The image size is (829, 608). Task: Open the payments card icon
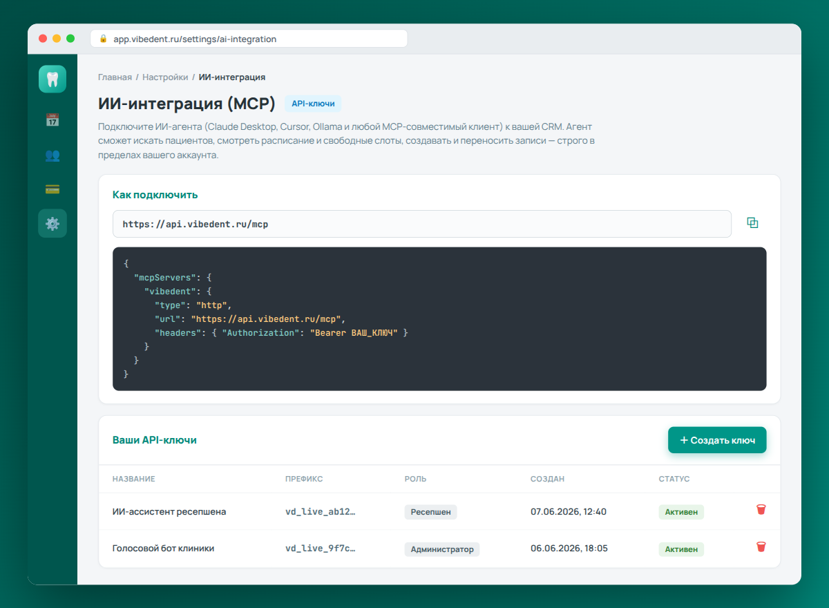(53, 189)
